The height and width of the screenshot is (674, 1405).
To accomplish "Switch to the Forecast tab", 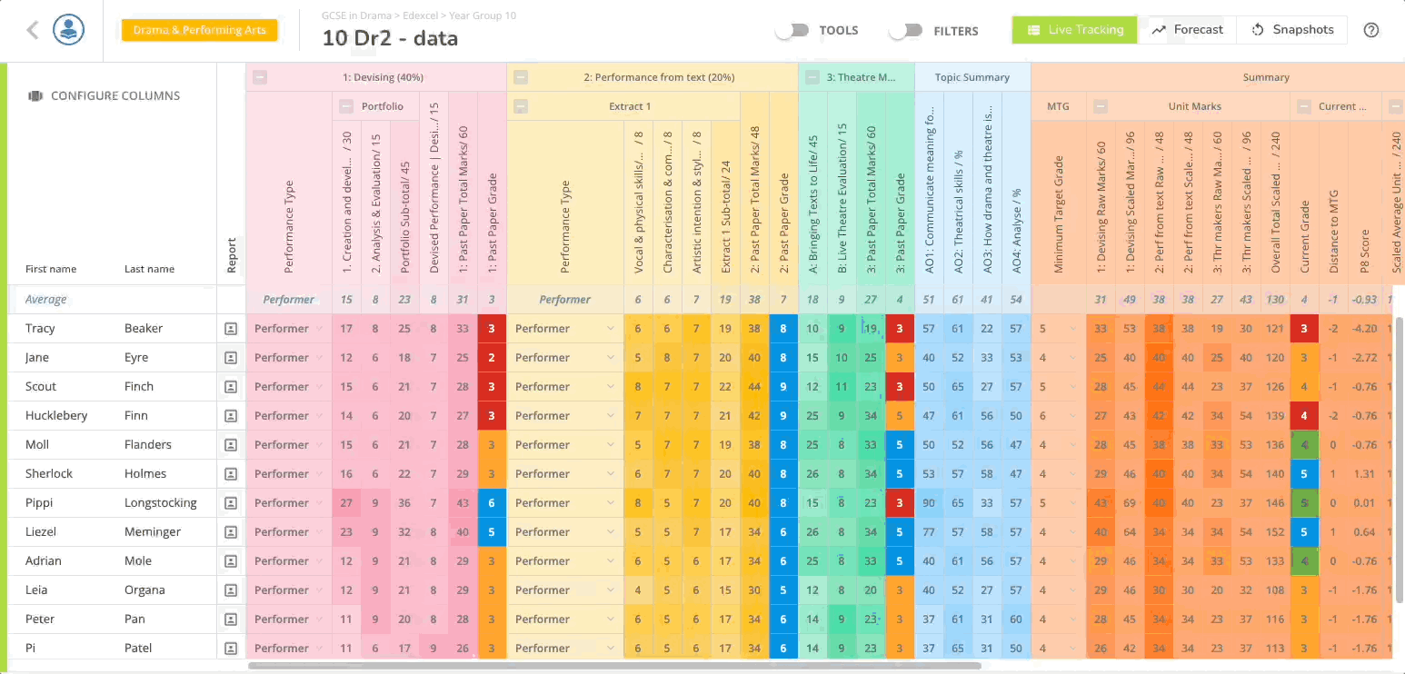I will 1188,30.
